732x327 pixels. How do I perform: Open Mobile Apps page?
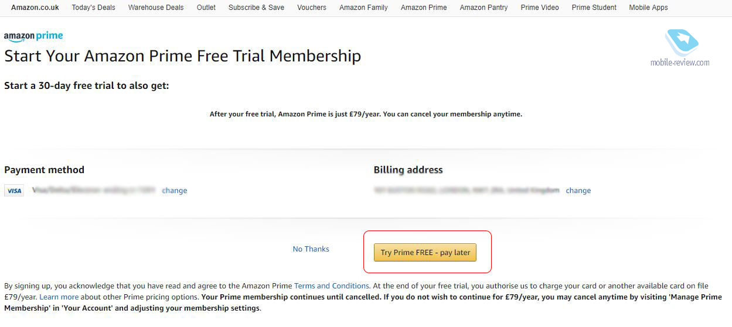648,8
